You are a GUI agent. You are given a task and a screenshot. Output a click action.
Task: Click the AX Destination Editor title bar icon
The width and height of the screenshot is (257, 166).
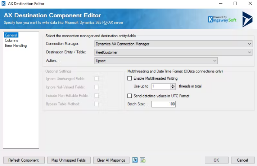(x=4, y=4)
